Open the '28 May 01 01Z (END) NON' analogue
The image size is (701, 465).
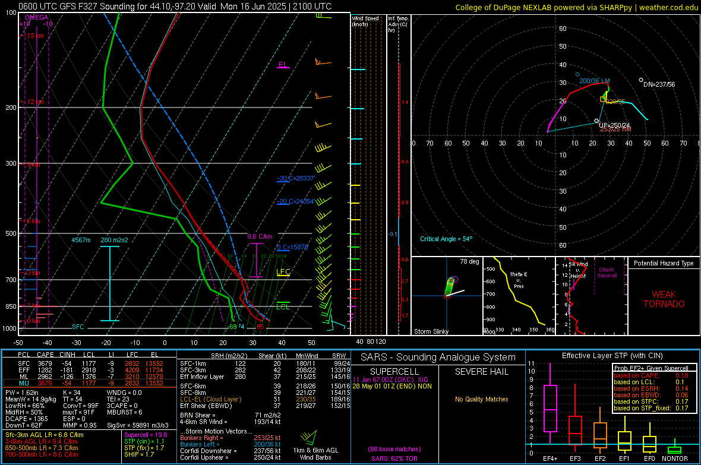tap(392, 386)
